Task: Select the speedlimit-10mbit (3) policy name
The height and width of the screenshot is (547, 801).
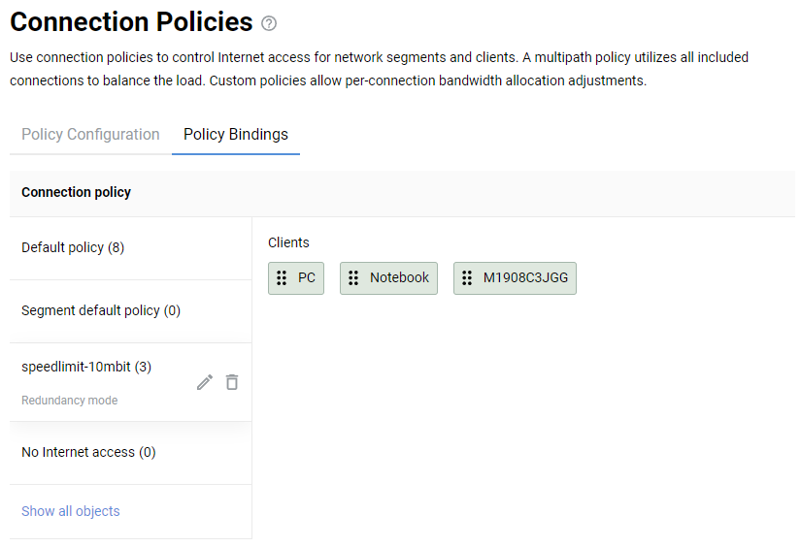Action: coord(86,367)
